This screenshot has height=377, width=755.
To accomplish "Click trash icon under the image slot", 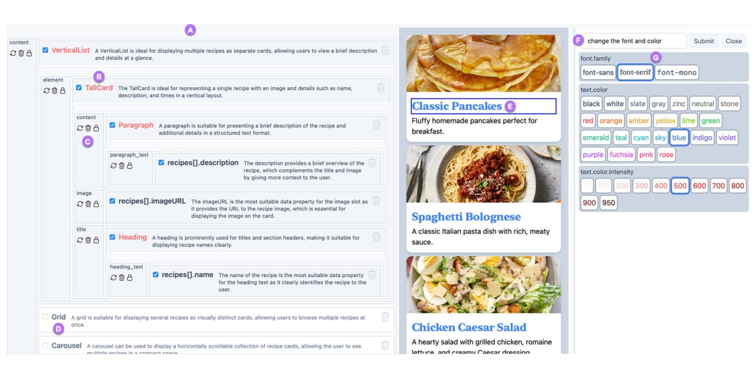I will 88,204.
